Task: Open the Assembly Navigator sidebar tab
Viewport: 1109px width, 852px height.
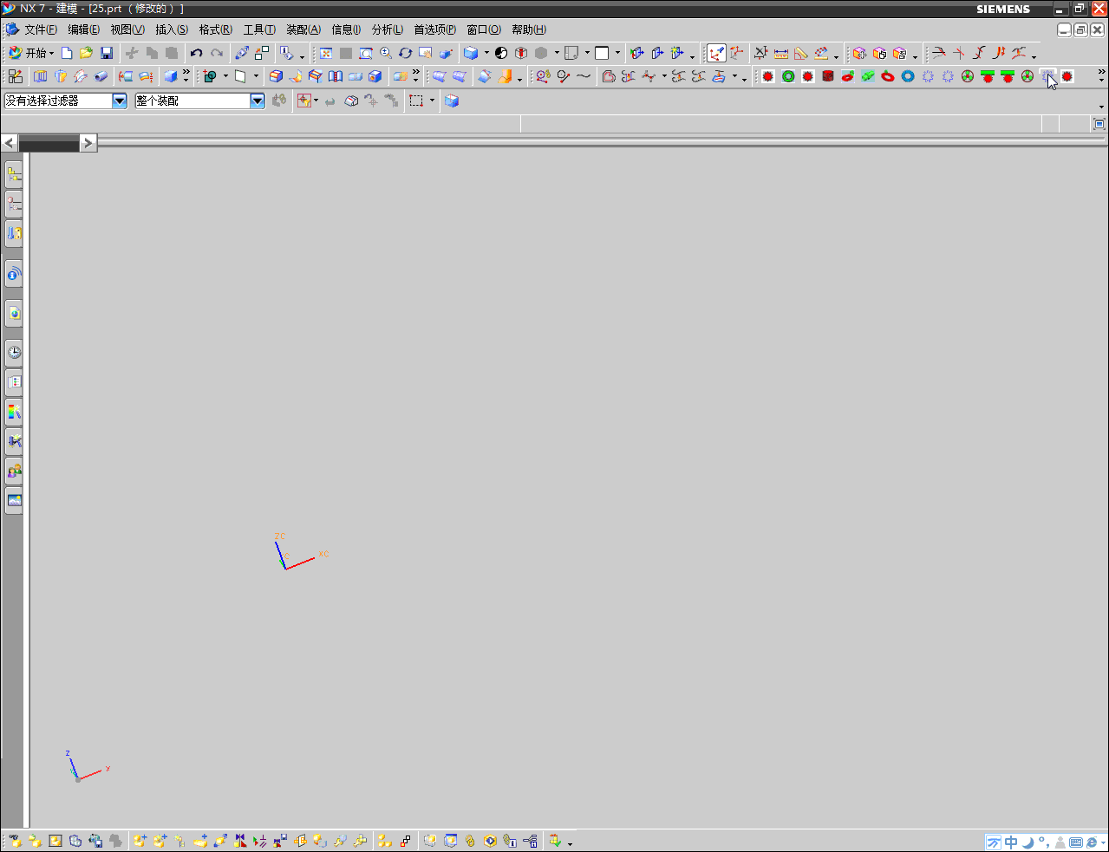Action: [x=14, y=174]
